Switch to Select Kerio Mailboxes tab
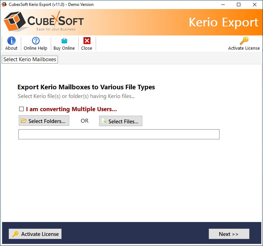This screenshot has width=263, height=246. click(30, 59)
